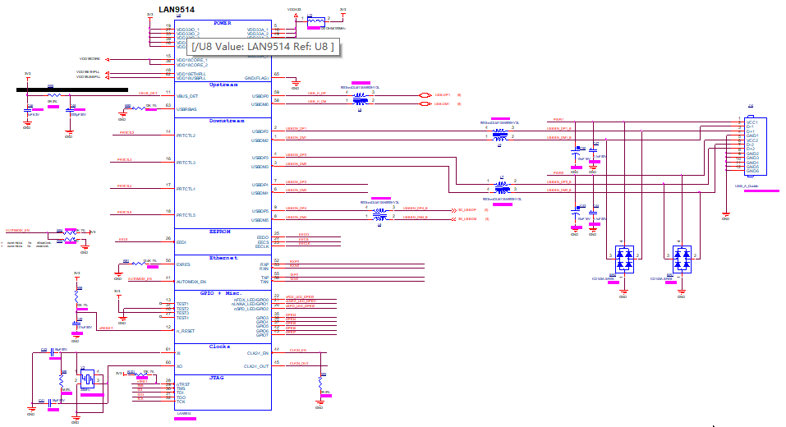
Task: Click the pull-down resistor below CLK24_EN net
Action: 320,384
